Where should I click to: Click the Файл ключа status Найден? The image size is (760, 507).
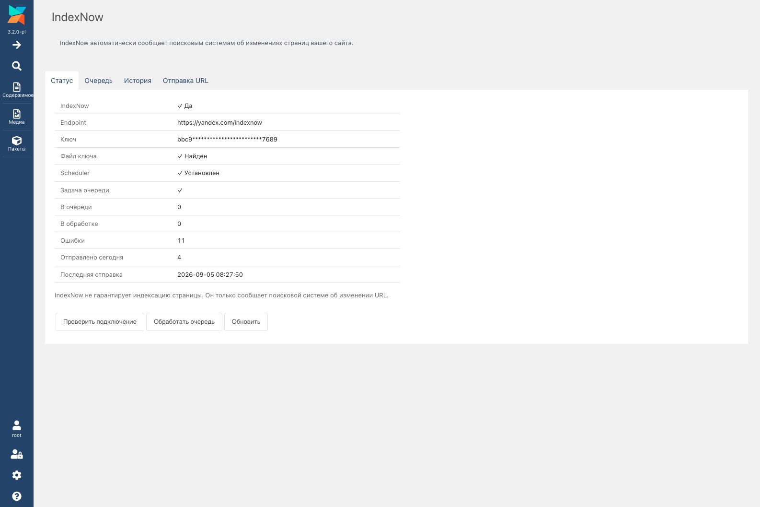192,156
